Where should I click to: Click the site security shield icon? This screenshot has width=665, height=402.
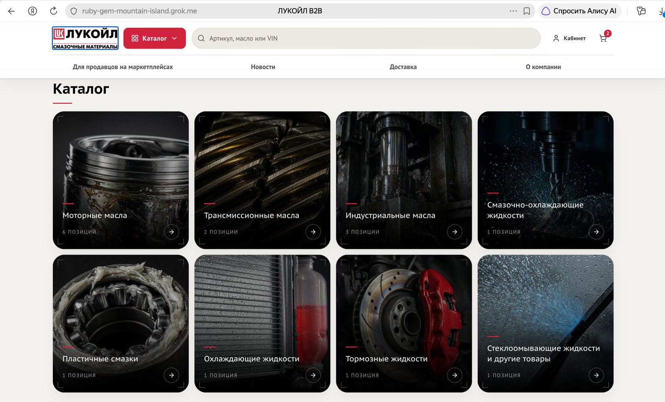point(74,11)
